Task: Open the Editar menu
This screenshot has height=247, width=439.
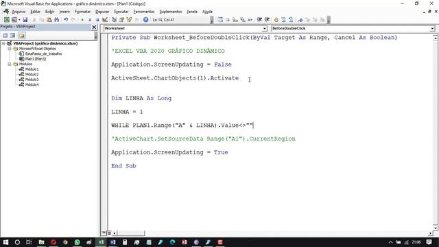Action: pyautogui.click(x=35, y=12)
